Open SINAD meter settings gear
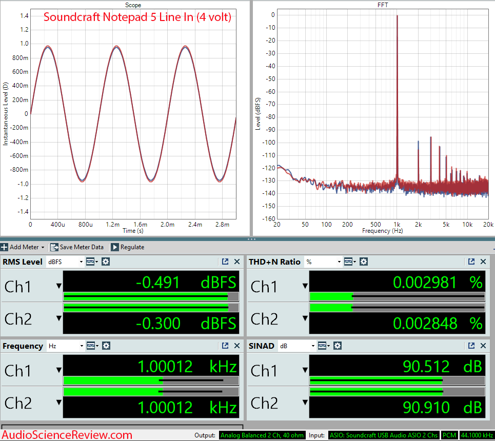495x441 pixels. tap(338, 346)
